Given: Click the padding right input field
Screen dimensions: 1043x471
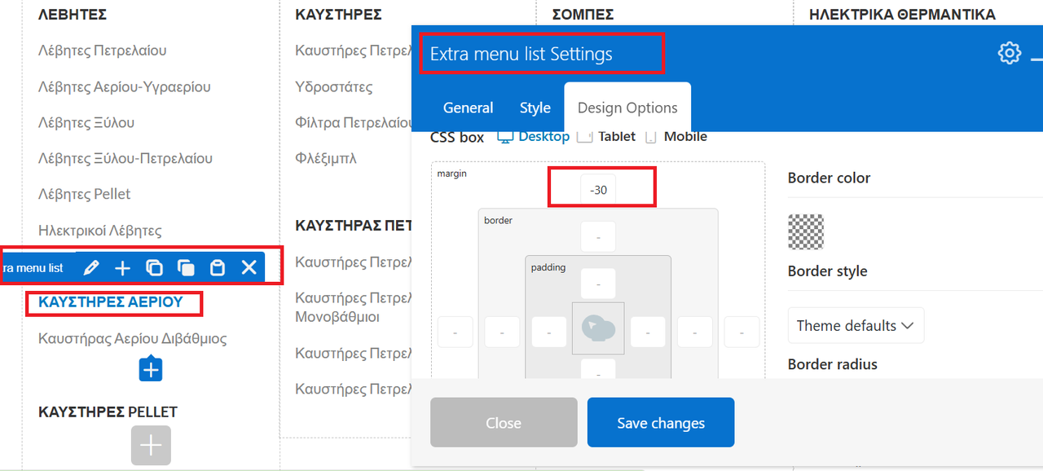Looking at the screenshot, I should pos(648,332).
